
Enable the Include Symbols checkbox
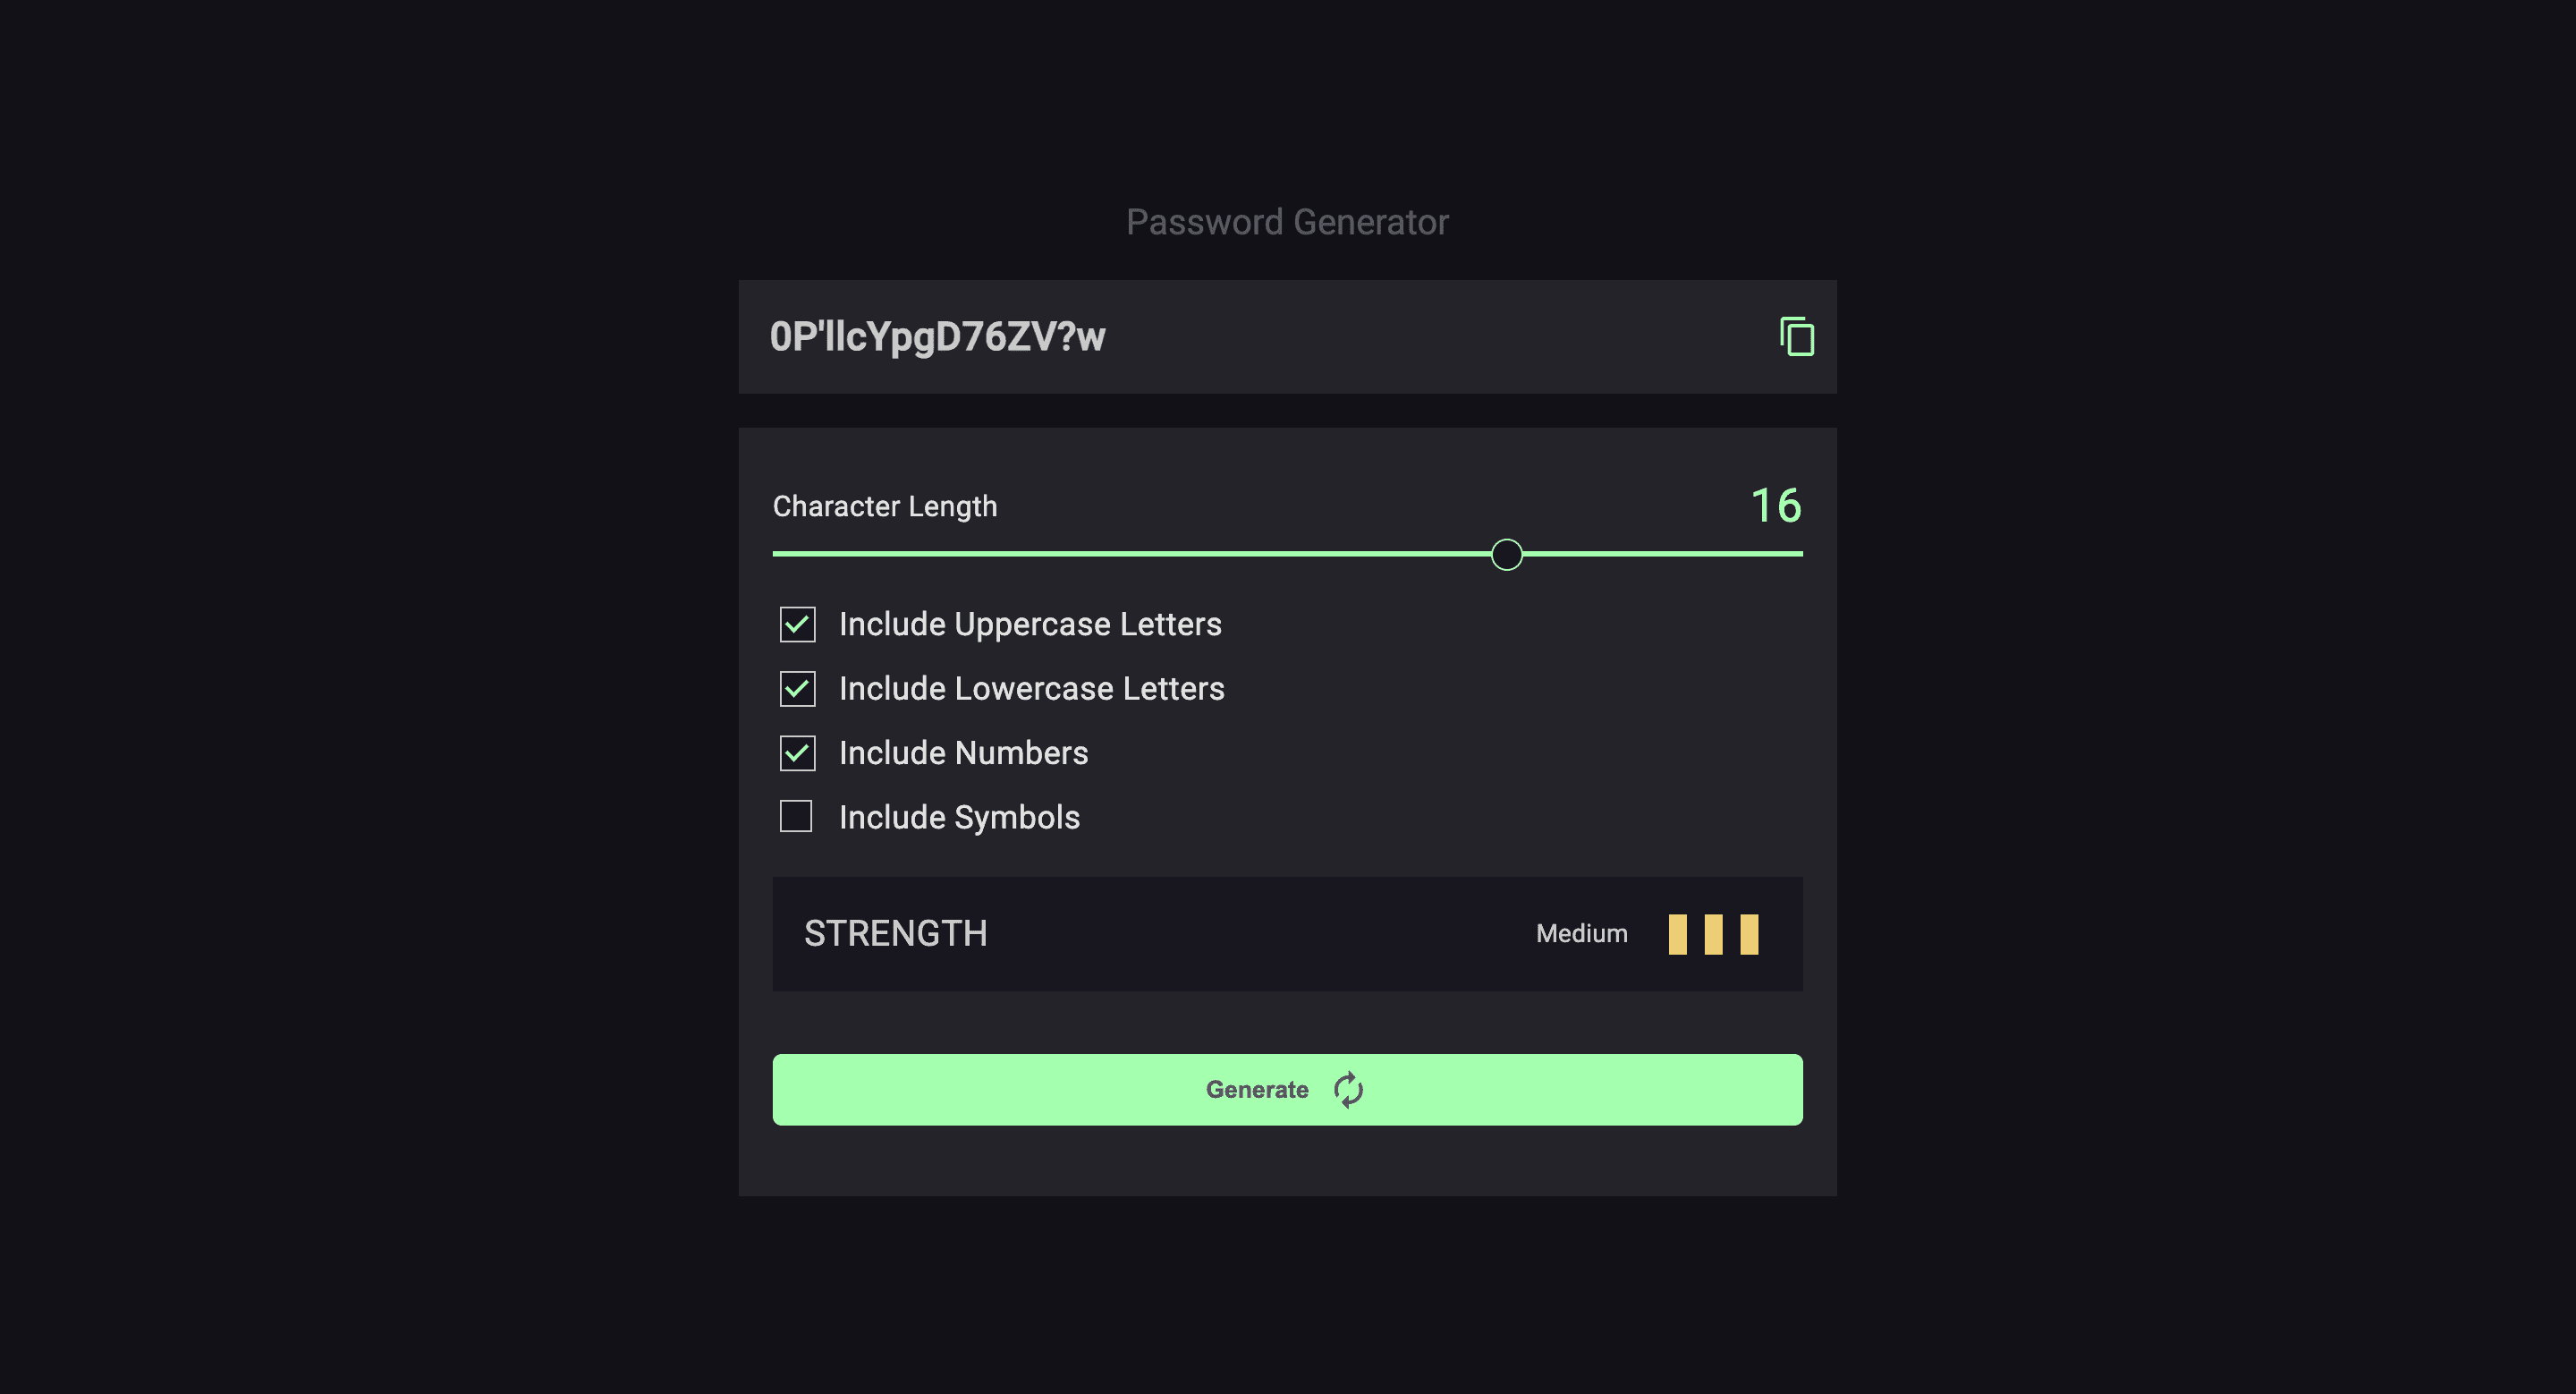pyautogui.click(x=796, y=816)
